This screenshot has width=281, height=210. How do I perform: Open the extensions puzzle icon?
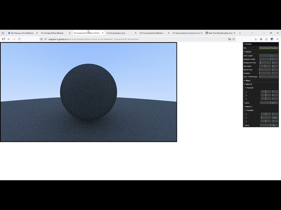[x=267, y=39]
